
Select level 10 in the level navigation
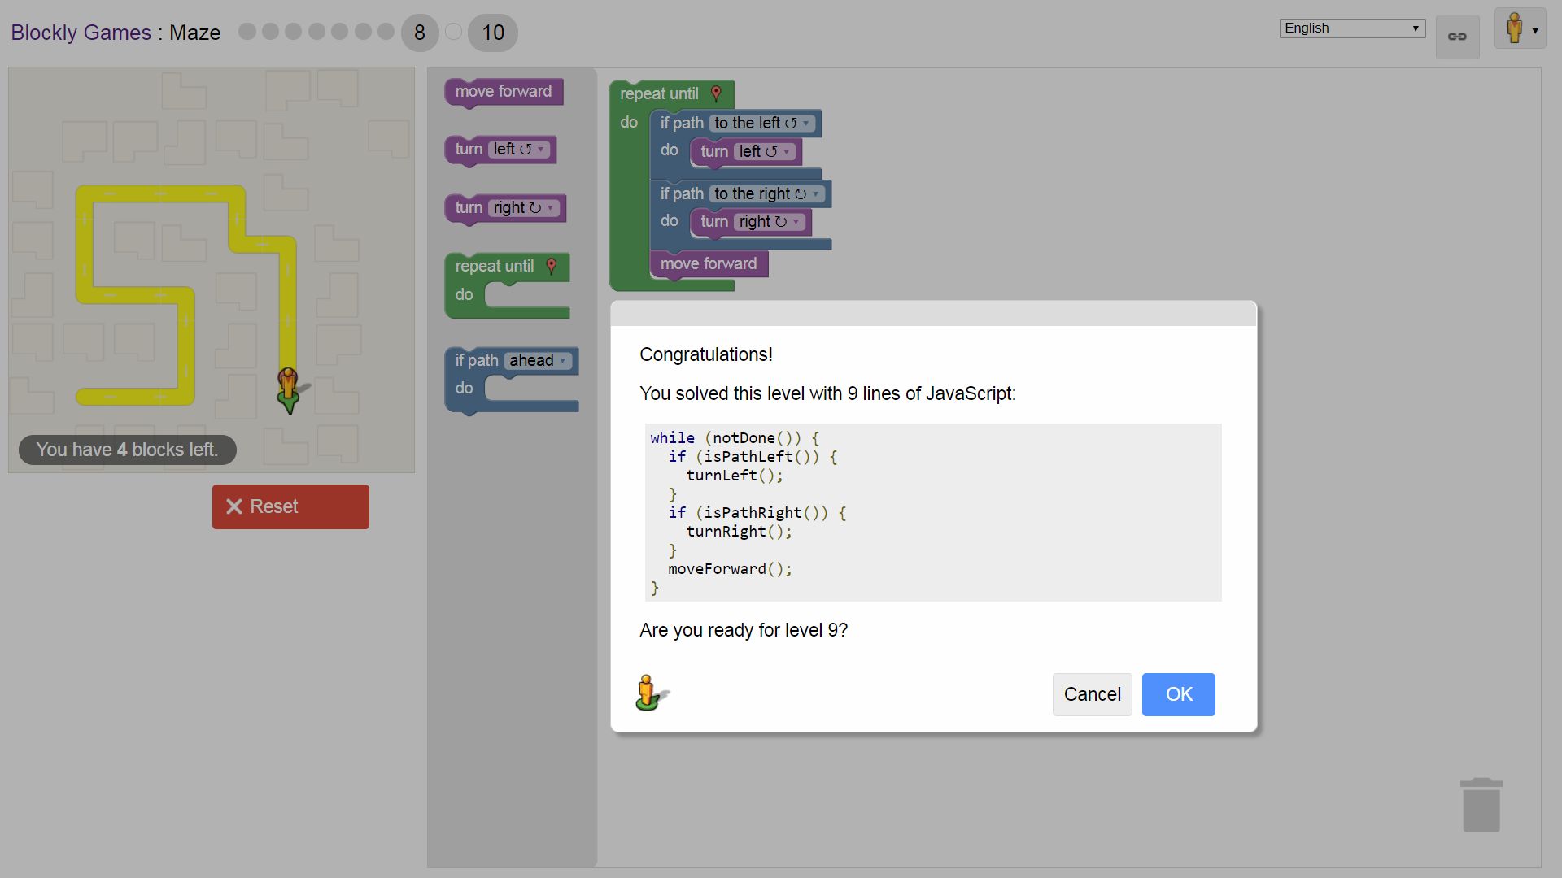(492, 33)
